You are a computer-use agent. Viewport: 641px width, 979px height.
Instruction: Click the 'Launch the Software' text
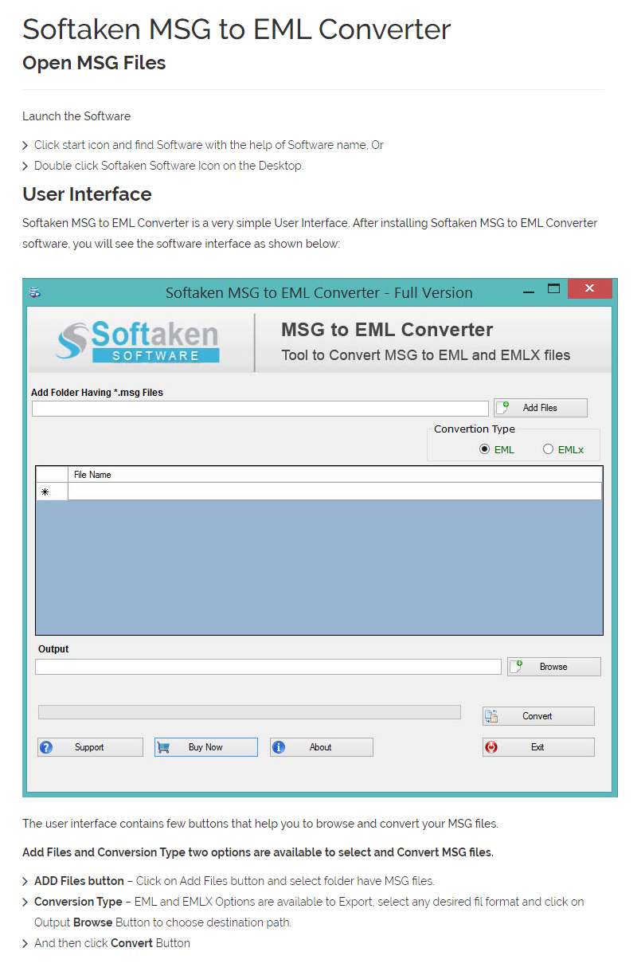76,116
